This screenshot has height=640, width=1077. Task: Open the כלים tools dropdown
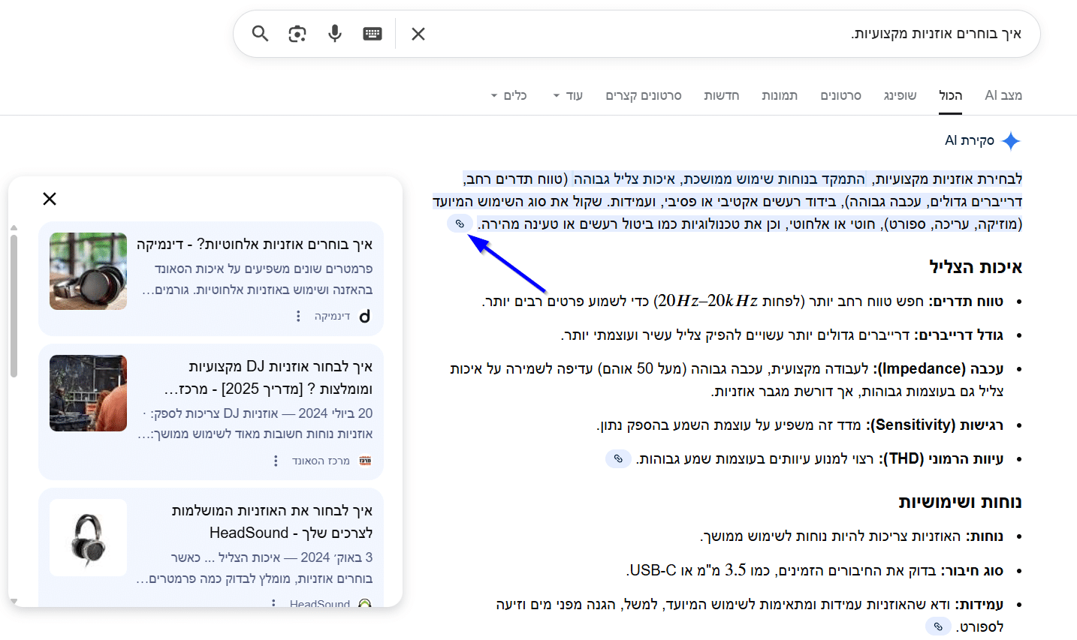tap(509, 95)
